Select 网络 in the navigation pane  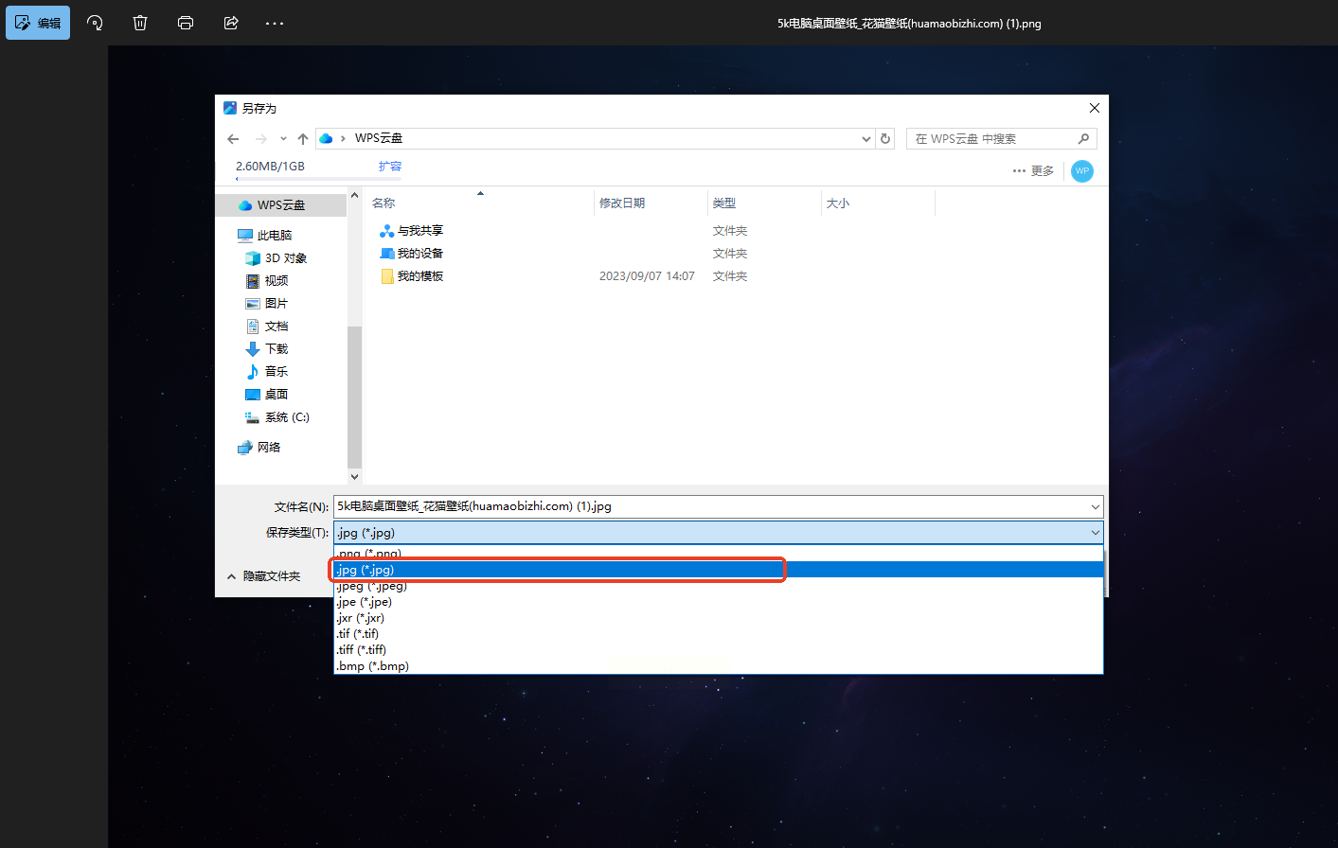[x=259, y=448]
